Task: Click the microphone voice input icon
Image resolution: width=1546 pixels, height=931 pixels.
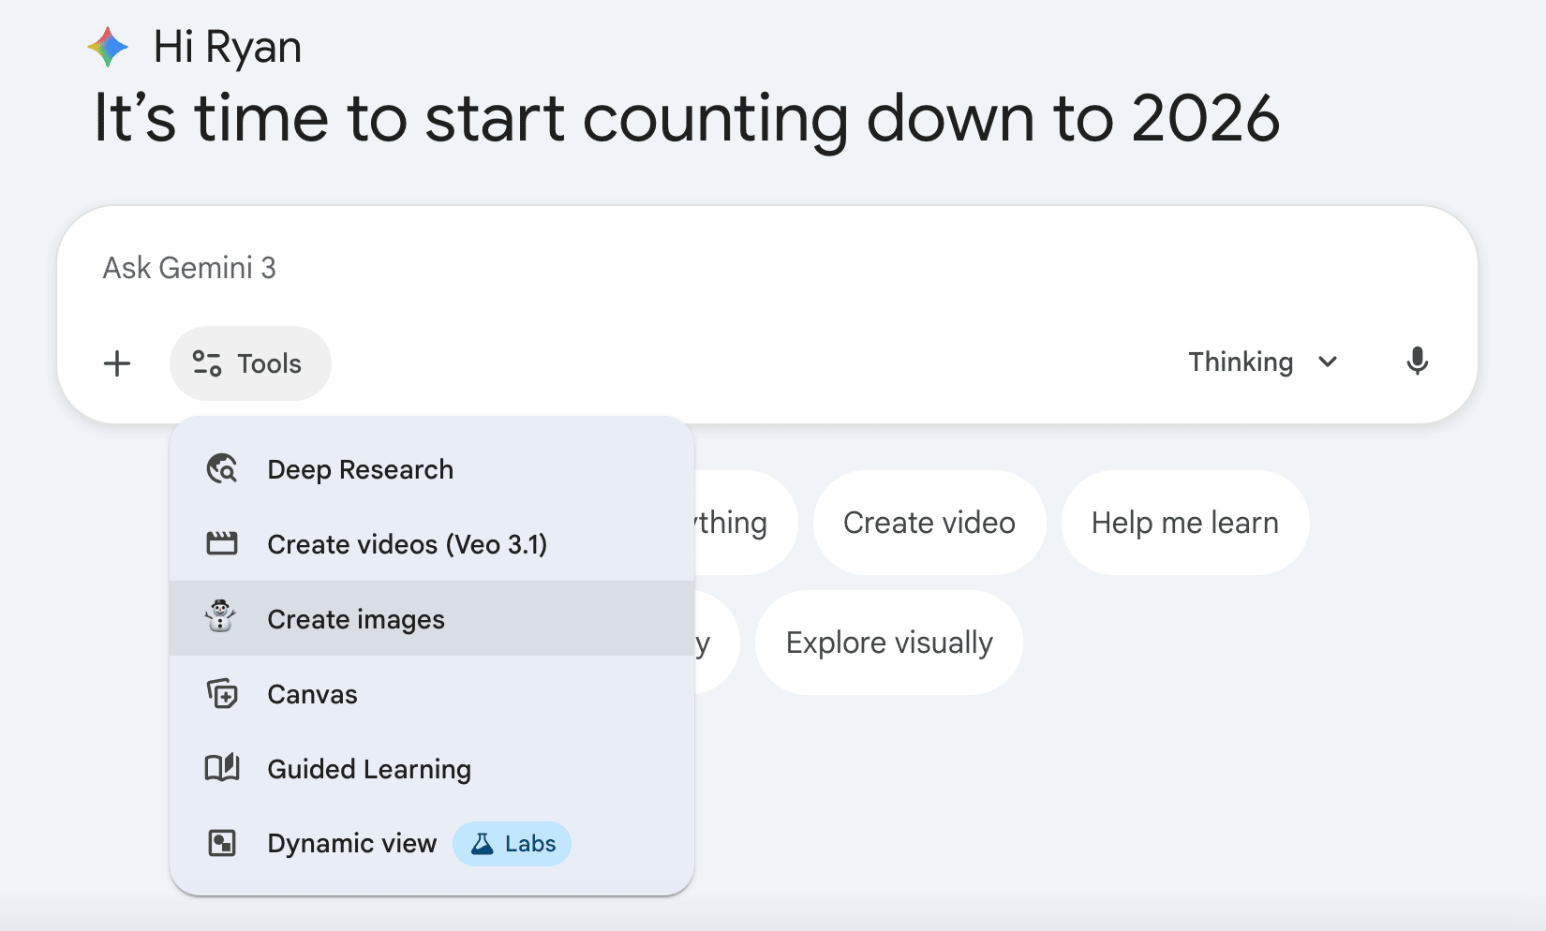Action: (x=1417, y=362)
